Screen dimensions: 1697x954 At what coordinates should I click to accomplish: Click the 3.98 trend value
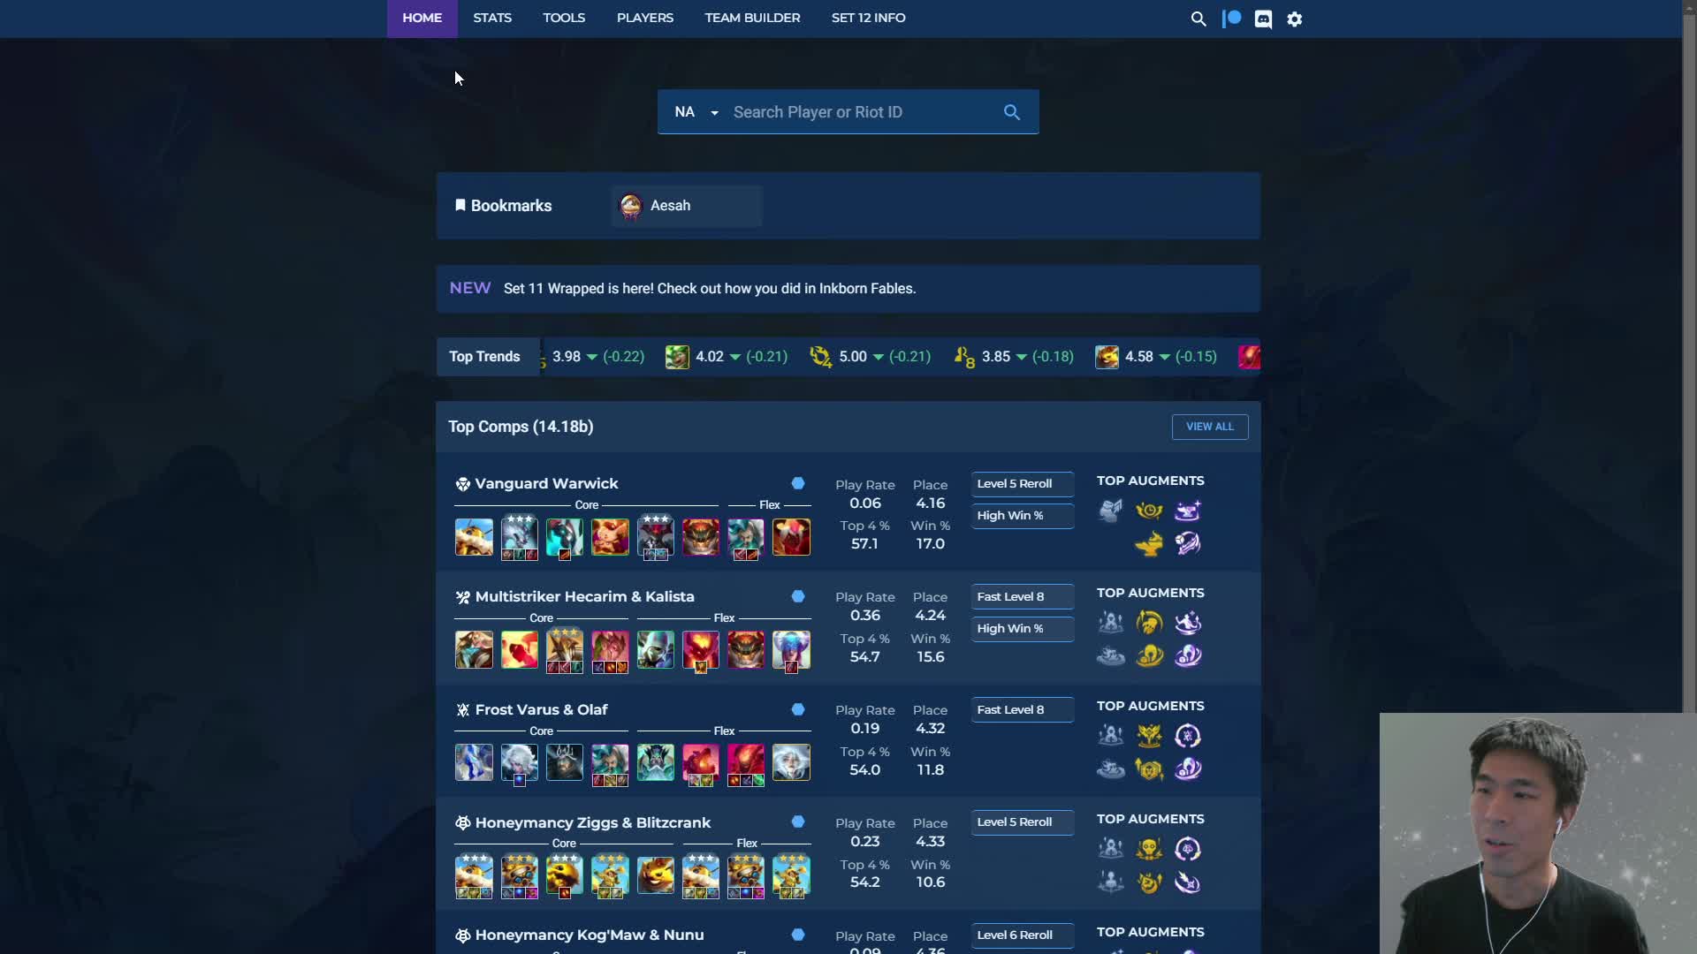(x=567, y=357)
